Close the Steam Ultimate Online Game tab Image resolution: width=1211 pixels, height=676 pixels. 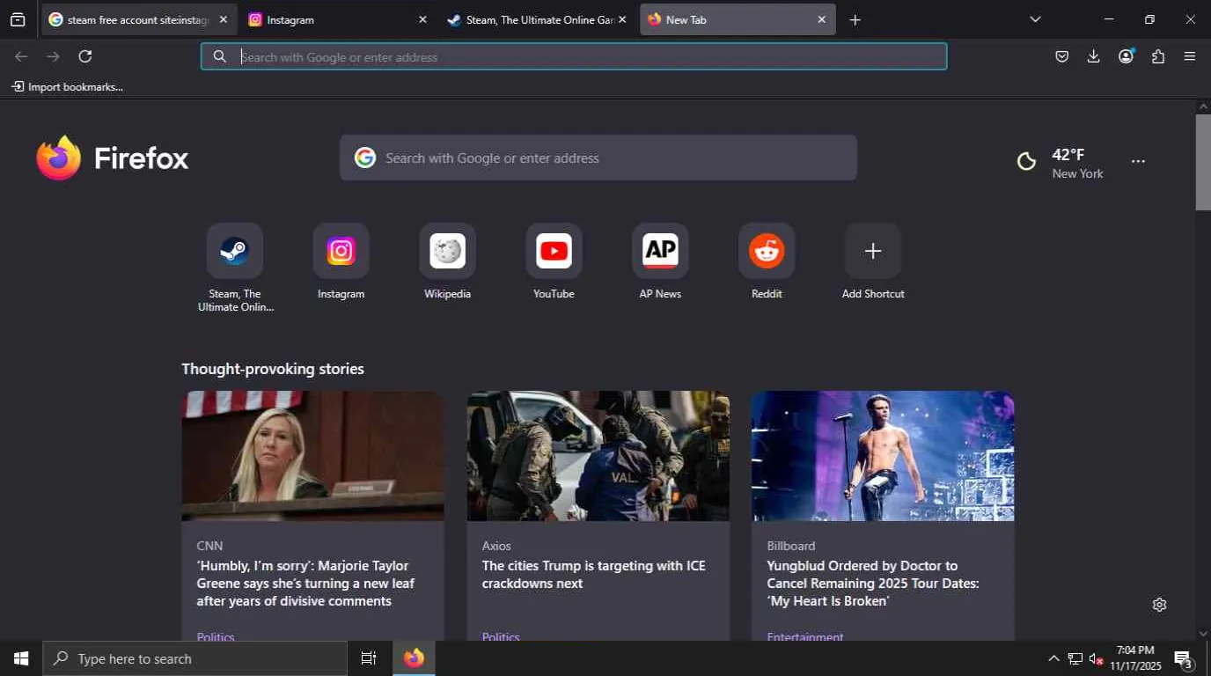[x=622, y=19]
